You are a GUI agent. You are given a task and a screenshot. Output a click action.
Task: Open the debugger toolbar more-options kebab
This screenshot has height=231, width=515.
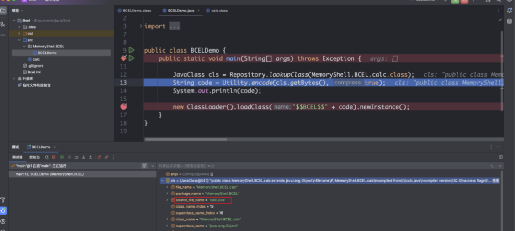[x=114, y=157]
